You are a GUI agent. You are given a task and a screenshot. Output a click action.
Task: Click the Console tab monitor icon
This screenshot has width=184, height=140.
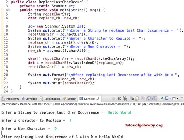(81, 99)
